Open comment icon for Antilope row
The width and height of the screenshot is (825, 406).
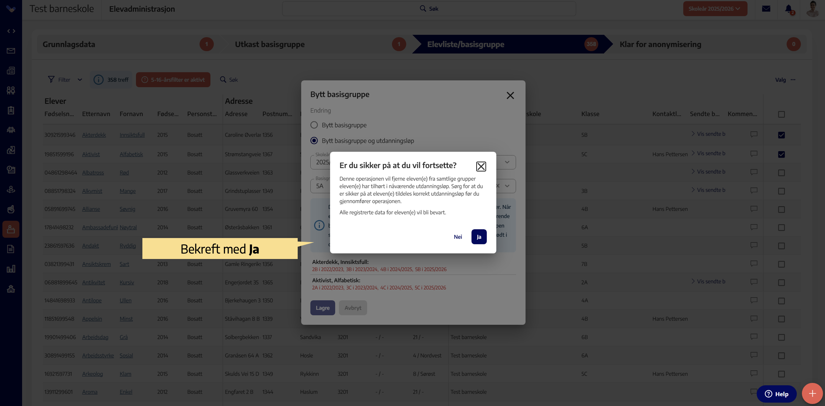coord(754,300)
